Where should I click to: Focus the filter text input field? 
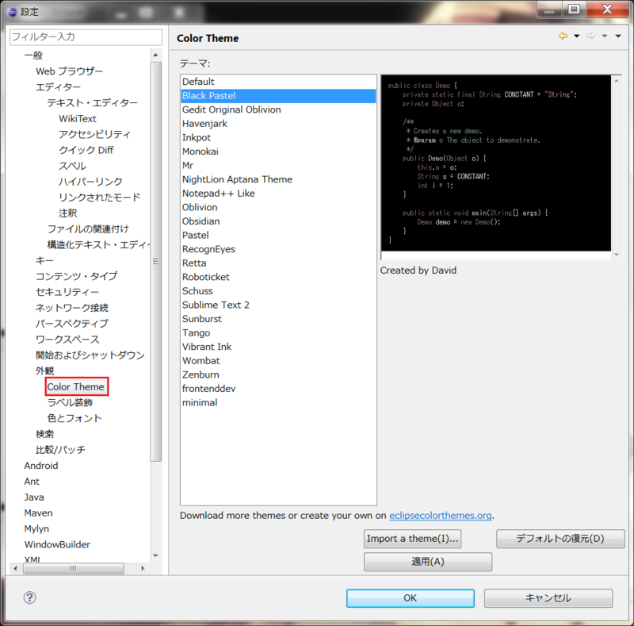coord(86,36)
